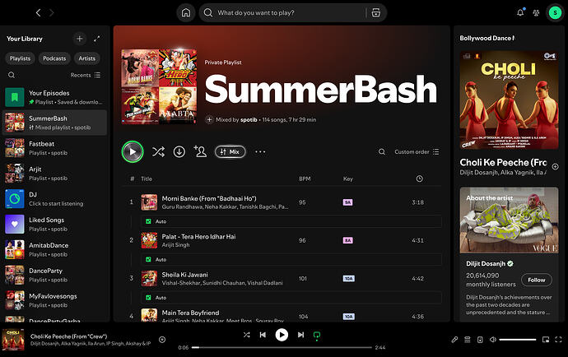Screen dimensions: 568x357
Task: Click the plus icon beside Mixed by
Action: tap(209, 119)
